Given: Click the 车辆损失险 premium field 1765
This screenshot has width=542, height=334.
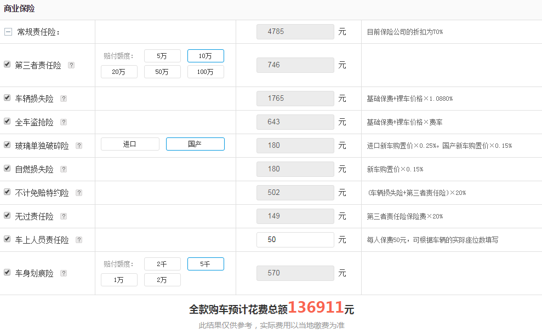Looking at the screenshot, I should point(295,99).
